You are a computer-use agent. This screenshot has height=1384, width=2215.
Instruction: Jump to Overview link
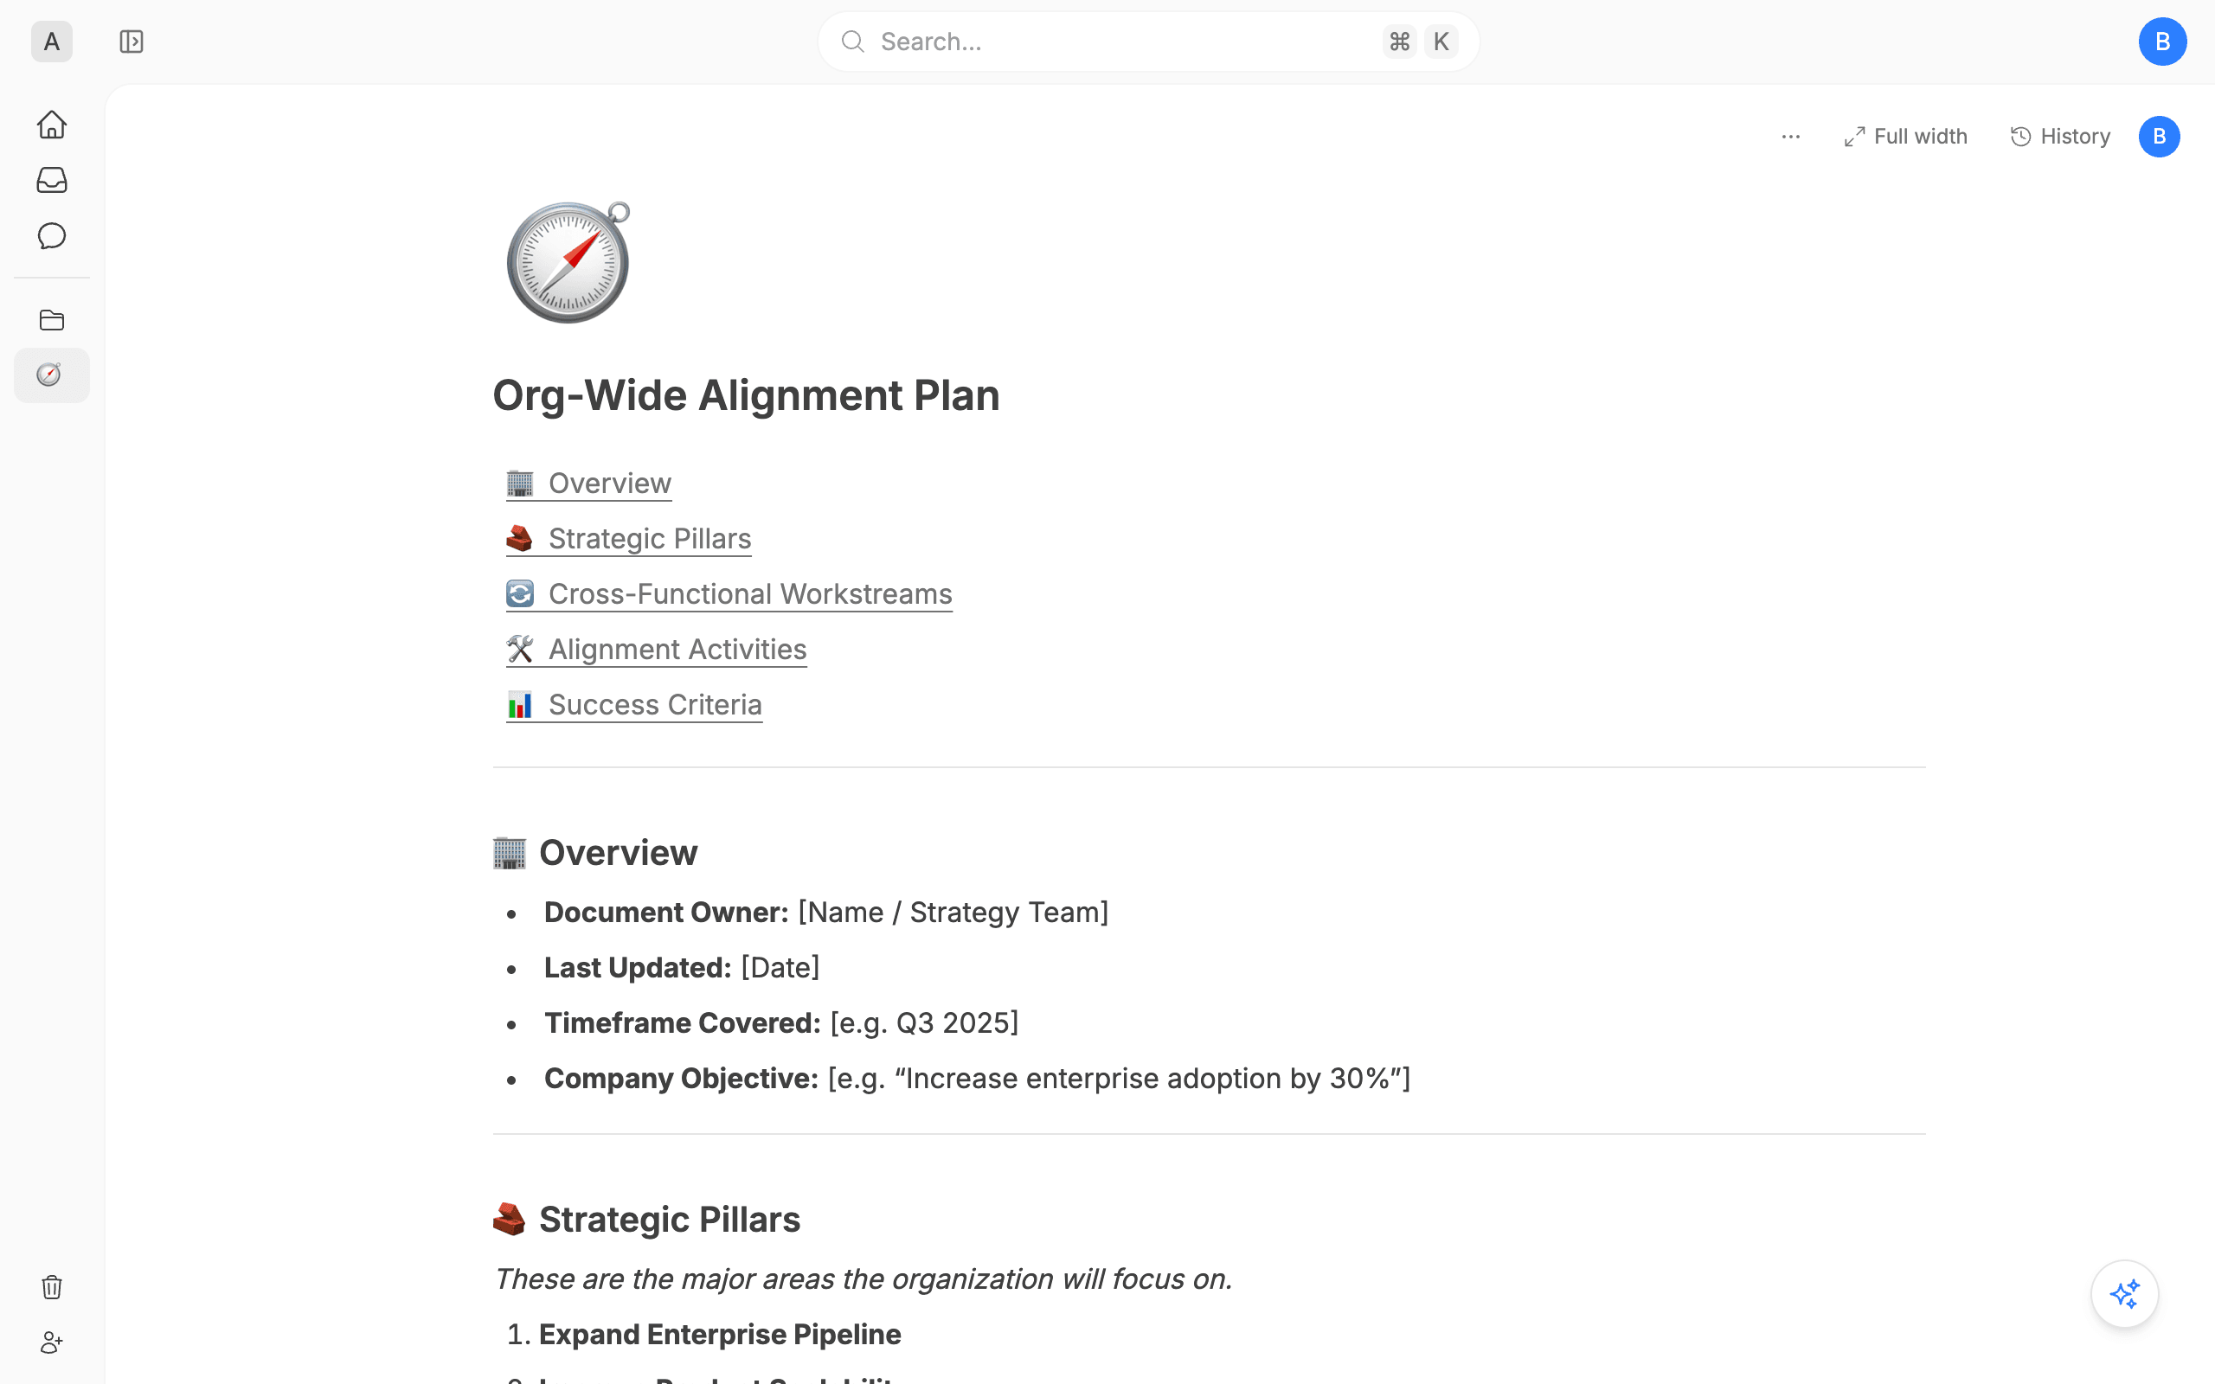pos(588,484)
